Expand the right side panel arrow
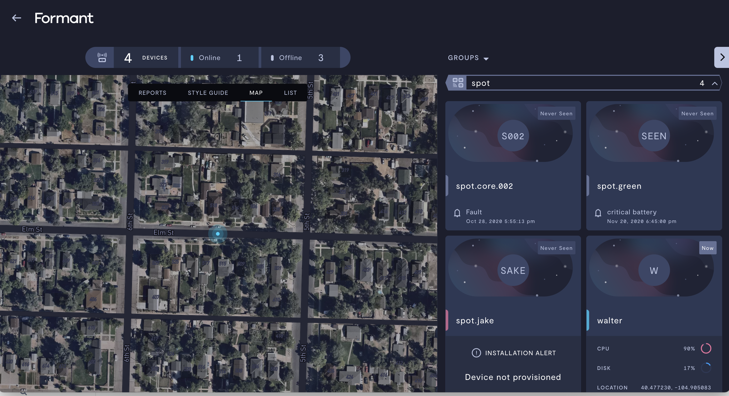Image resolution: width=729 pixels, height=396 pixels. [722, 57]
